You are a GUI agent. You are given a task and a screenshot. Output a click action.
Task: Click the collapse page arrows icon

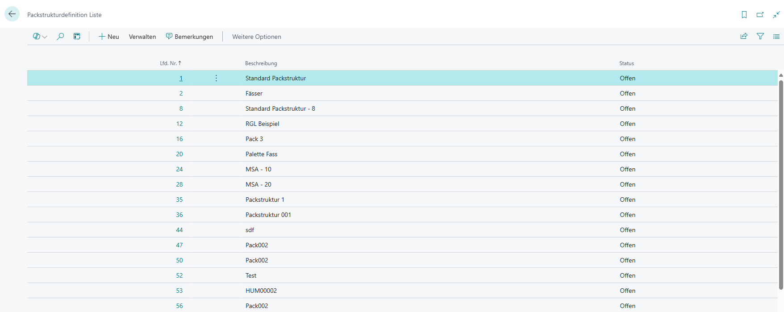(776, 15)
